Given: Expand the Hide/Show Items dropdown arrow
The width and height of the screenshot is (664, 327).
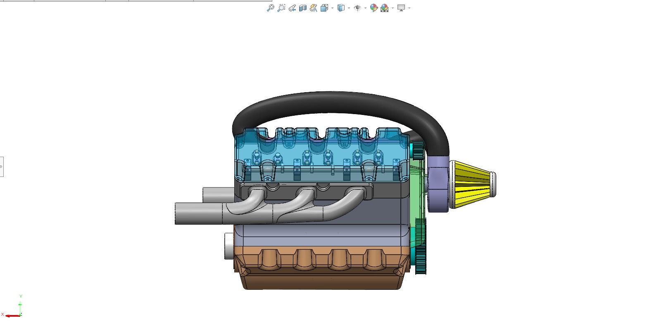Looking at the screenshot, I should [365, 8].
